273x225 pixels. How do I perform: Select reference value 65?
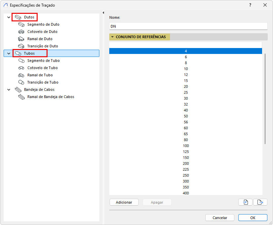click(186, 134)
